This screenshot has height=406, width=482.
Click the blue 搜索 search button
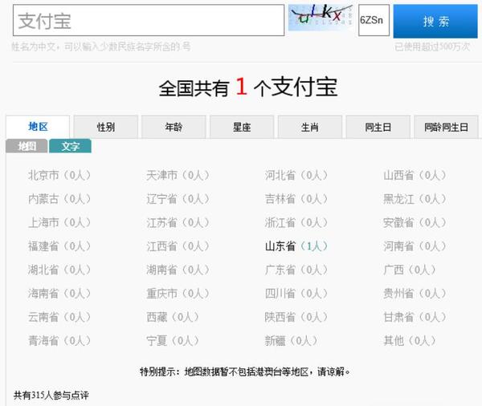435,21
